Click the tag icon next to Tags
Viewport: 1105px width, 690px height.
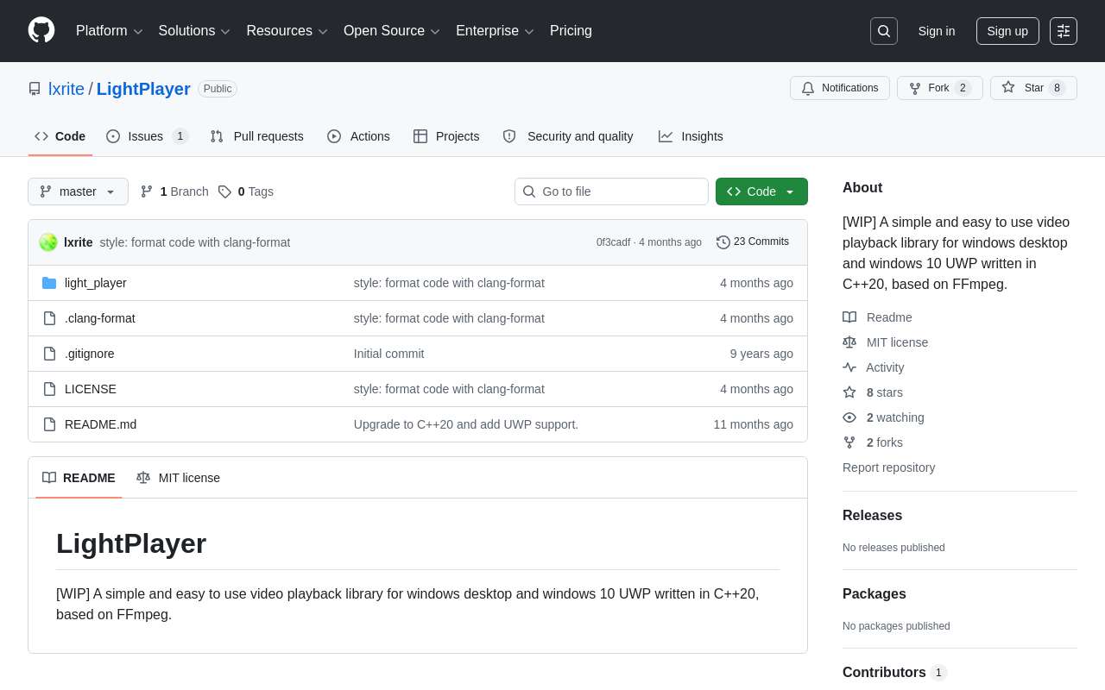click(224, 191)
